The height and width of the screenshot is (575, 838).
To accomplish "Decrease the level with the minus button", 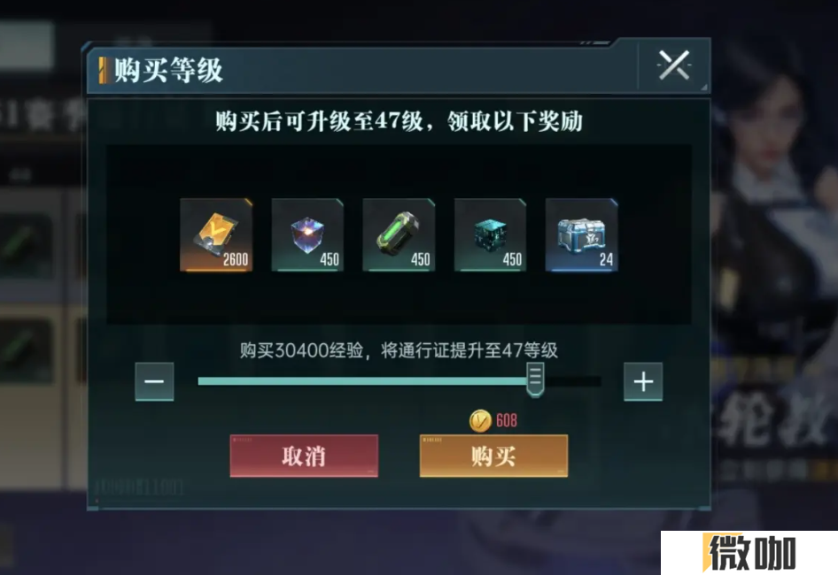I will pyautogui.click(x=154, y=381).
